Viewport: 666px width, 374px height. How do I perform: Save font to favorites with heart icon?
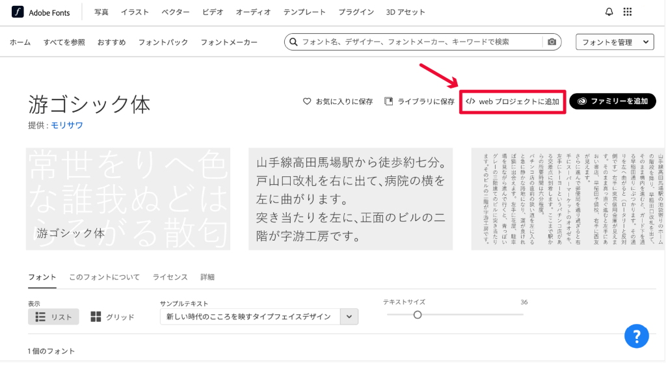pos(307,101)
